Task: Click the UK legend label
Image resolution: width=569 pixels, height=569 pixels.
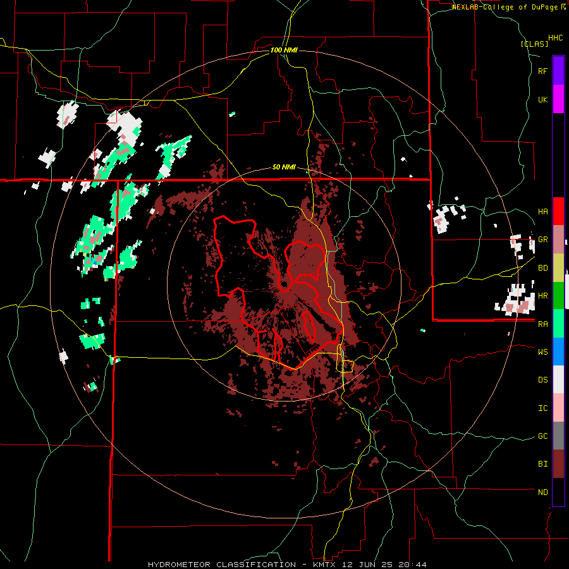Action: point(543,99)
